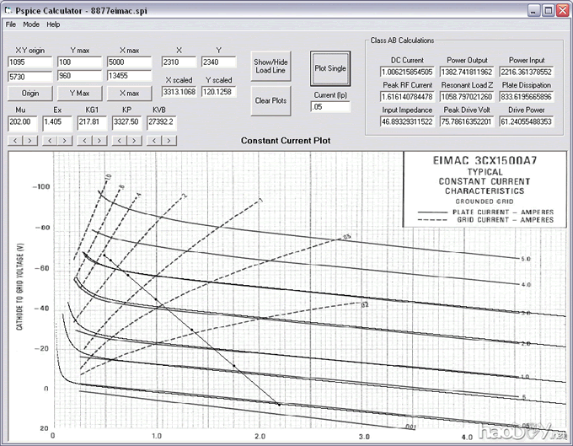
Task: Click Clear Plots button
Action: point(270,100)
